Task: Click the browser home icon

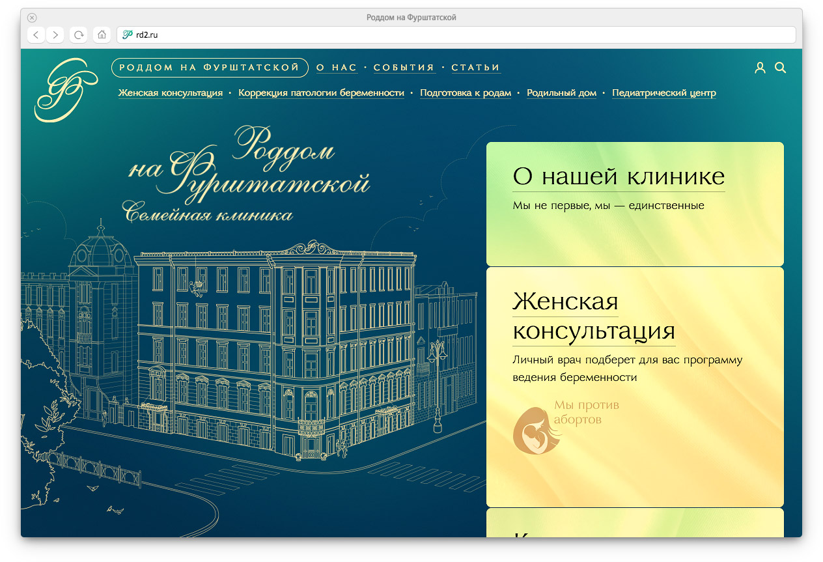Action: [101, 35]
